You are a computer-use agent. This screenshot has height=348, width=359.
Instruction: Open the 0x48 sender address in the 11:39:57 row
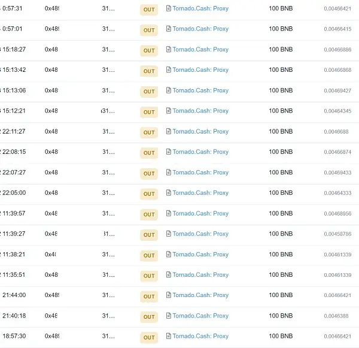click(51, 214)
